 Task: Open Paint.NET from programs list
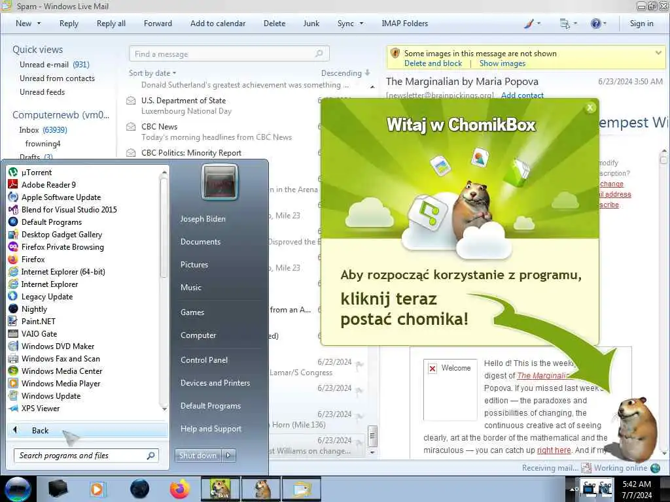click(39, 322)
